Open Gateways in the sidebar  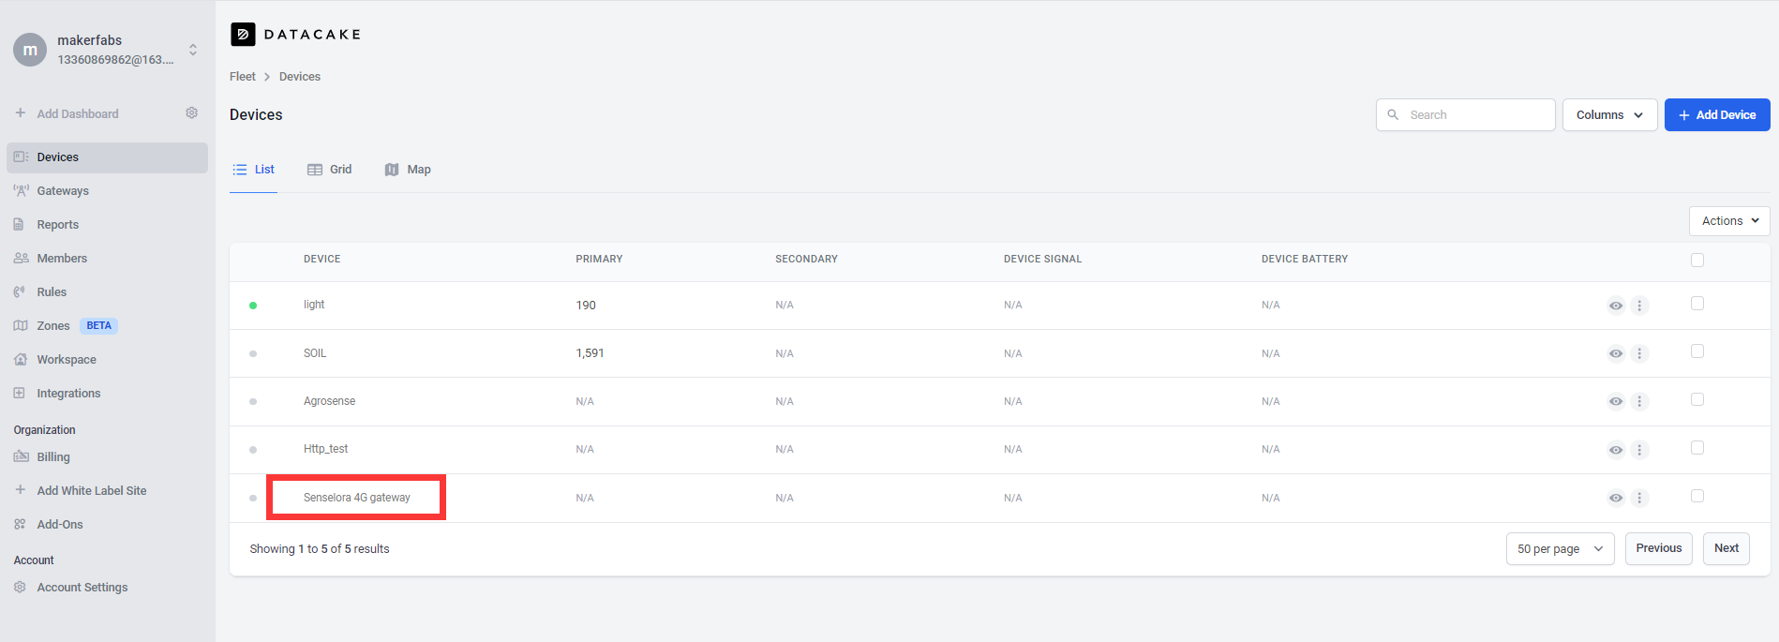tap(107, 191)
